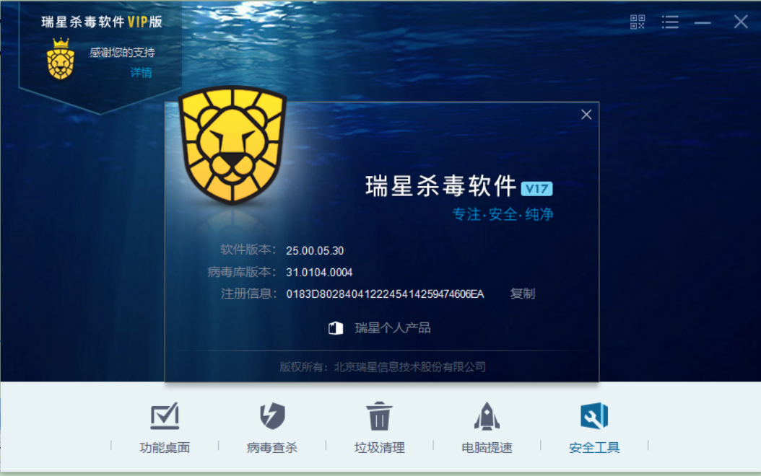Select the 垃圾清理 tab label
This screenshot has height=476, width=761.
[379, 447]
